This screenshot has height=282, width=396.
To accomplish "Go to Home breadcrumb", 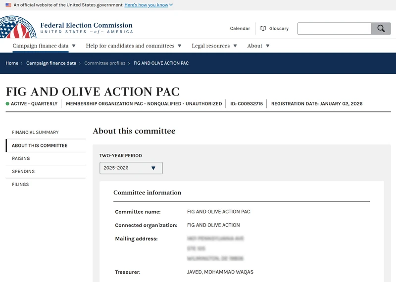I will click(12, 63).
